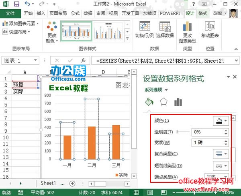Viewport: 241px width, 196px height.
Task: Increase line Width with up stepper
Action: [226, 141]
